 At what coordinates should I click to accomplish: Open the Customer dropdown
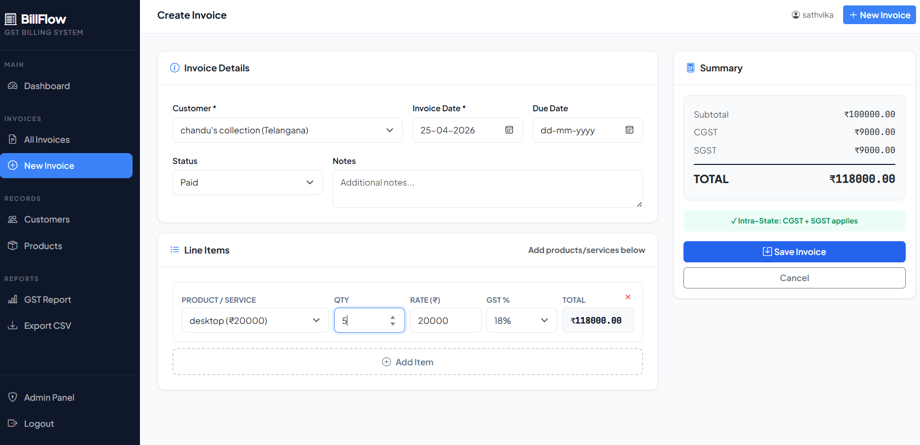pos(287,130)
